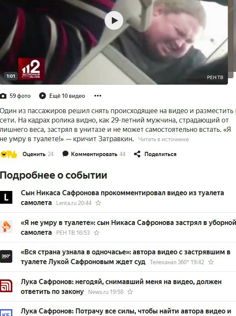The height and width of the screenshot is (316, 236).
Task: Open the News.ru source logo
Action: coord(6,286)
